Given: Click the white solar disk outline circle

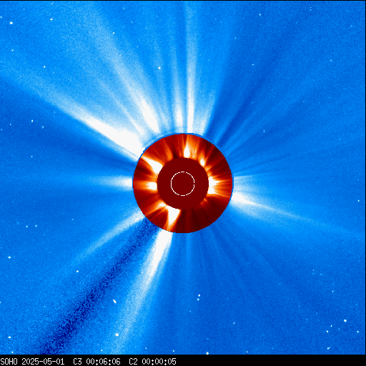Looking at the screenshot, I should (183, 184).
